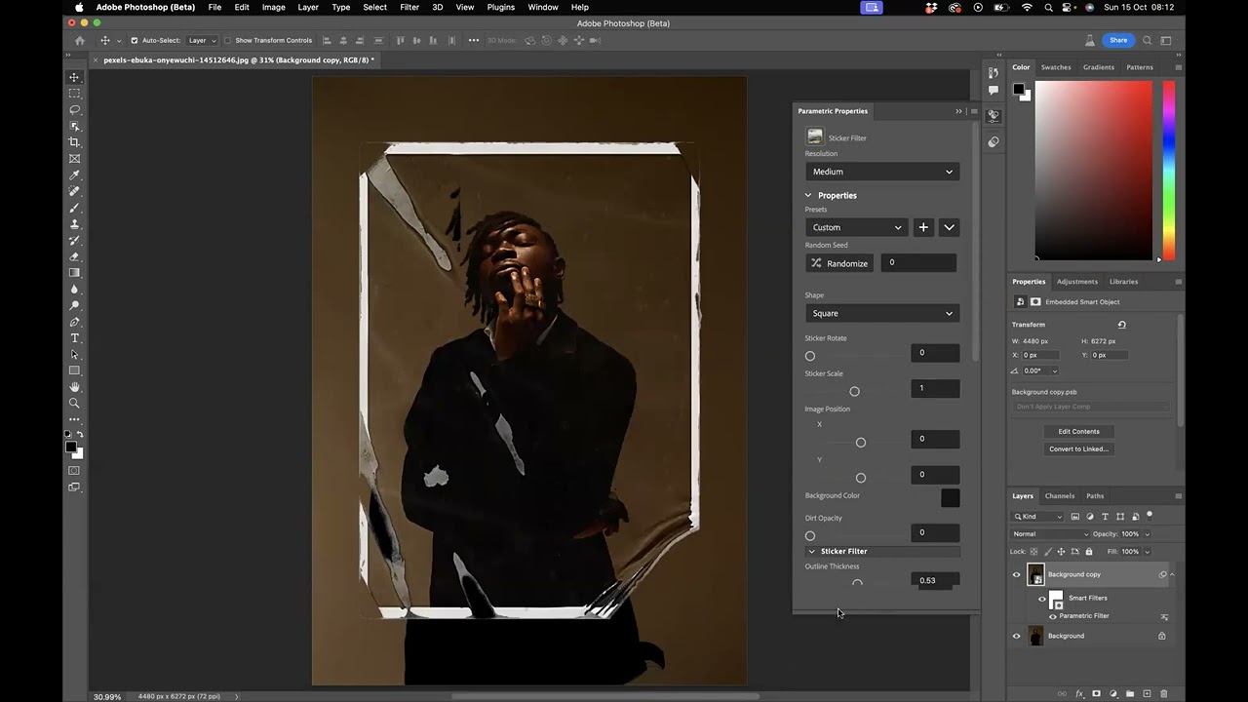Toggle lock transparent pixels
Viewport: 1248px width, 702px height.
point(1034,551)
